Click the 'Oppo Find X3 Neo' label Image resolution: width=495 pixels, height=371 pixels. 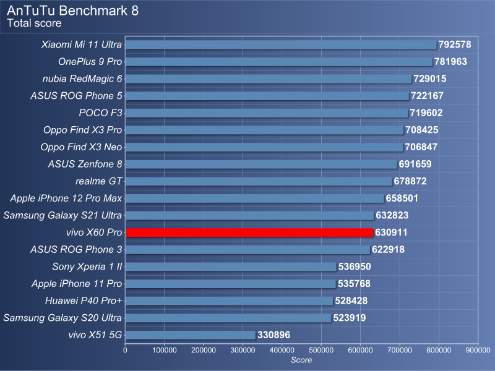81,147
